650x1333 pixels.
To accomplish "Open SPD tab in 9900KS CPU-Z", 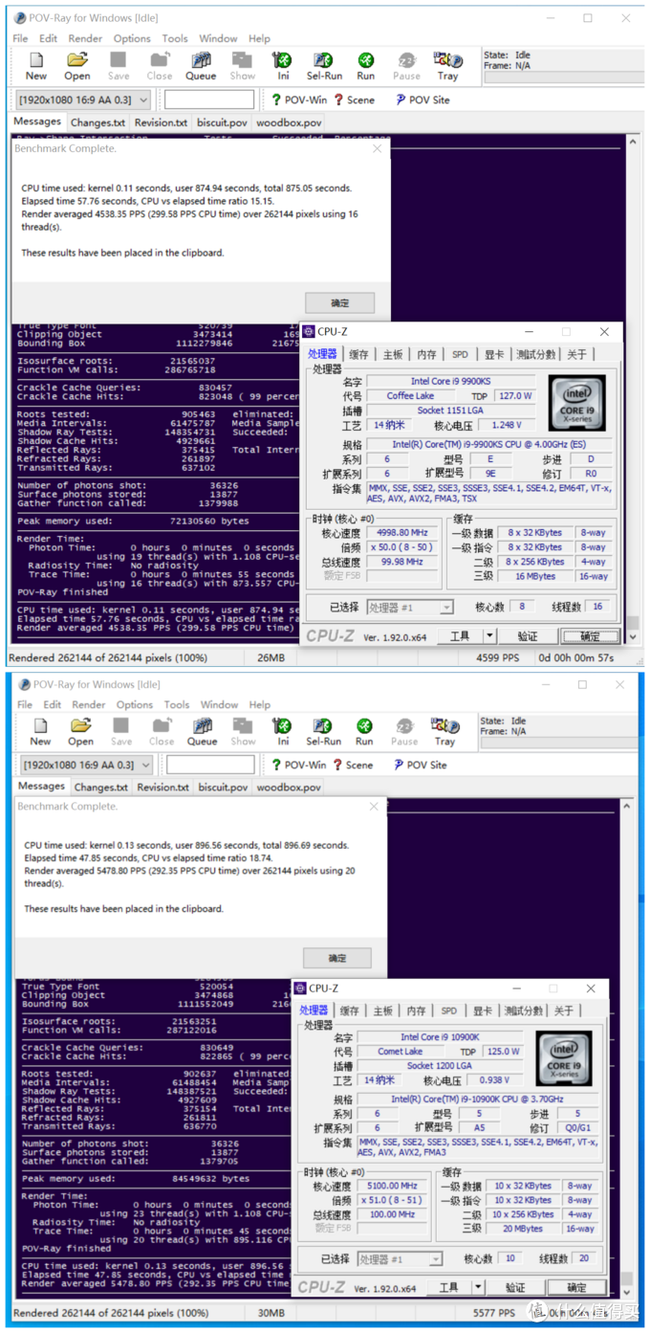I will 461,354.
